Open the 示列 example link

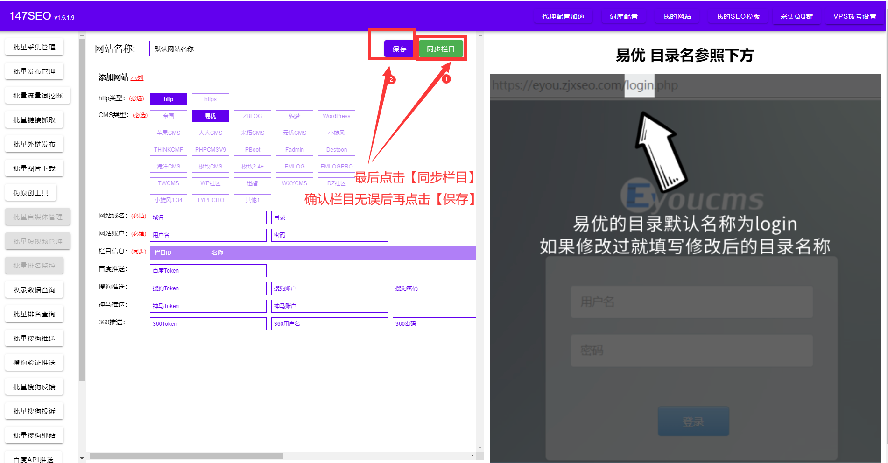point(137,77)
